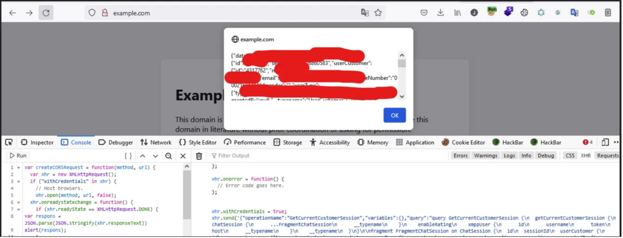Screen dimensions: 623x238
Task: Bookmark this page with the star icon
Action: point(378,13)
